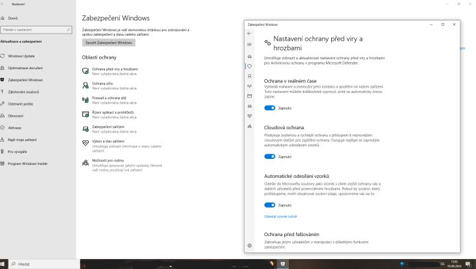
Task: Click the Oblasti ochrany heading
Action: tap(99, 57)
